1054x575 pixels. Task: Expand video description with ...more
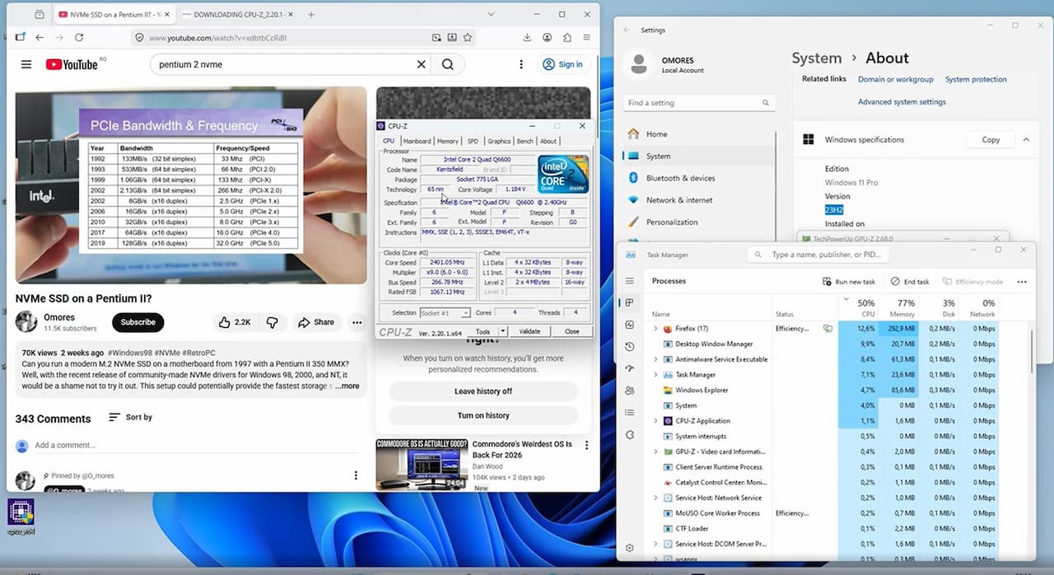(x=347, y=386)
